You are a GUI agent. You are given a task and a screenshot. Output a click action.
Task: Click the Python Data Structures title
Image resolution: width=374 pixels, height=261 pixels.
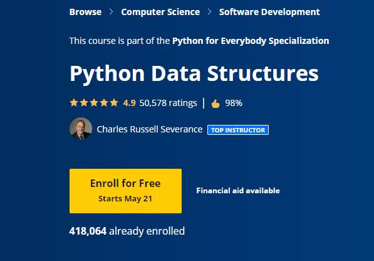[x=194, y=74]
